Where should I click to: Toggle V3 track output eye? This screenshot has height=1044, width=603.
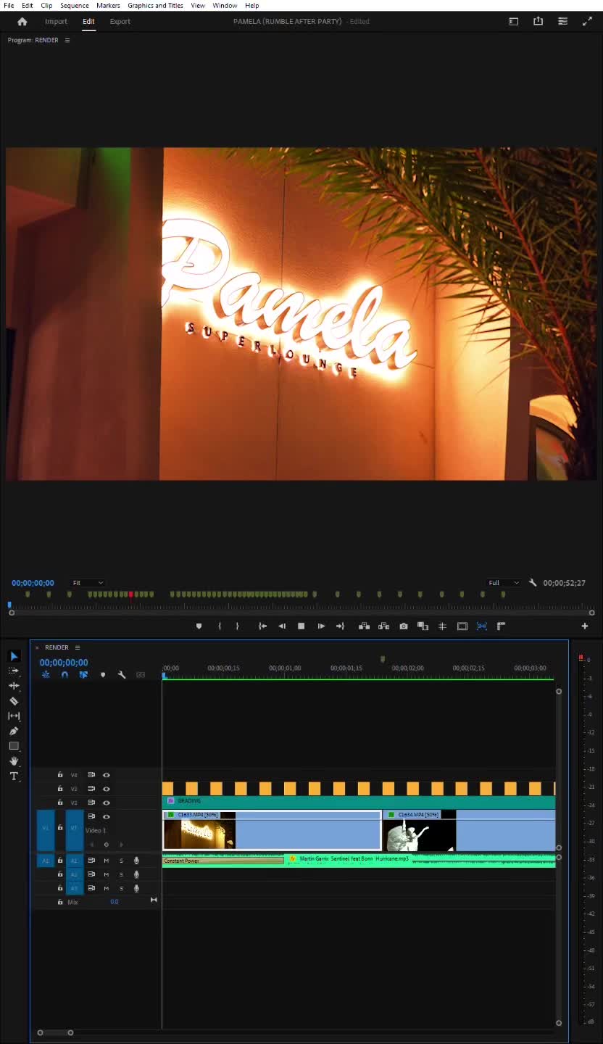(x=107, y=789)
